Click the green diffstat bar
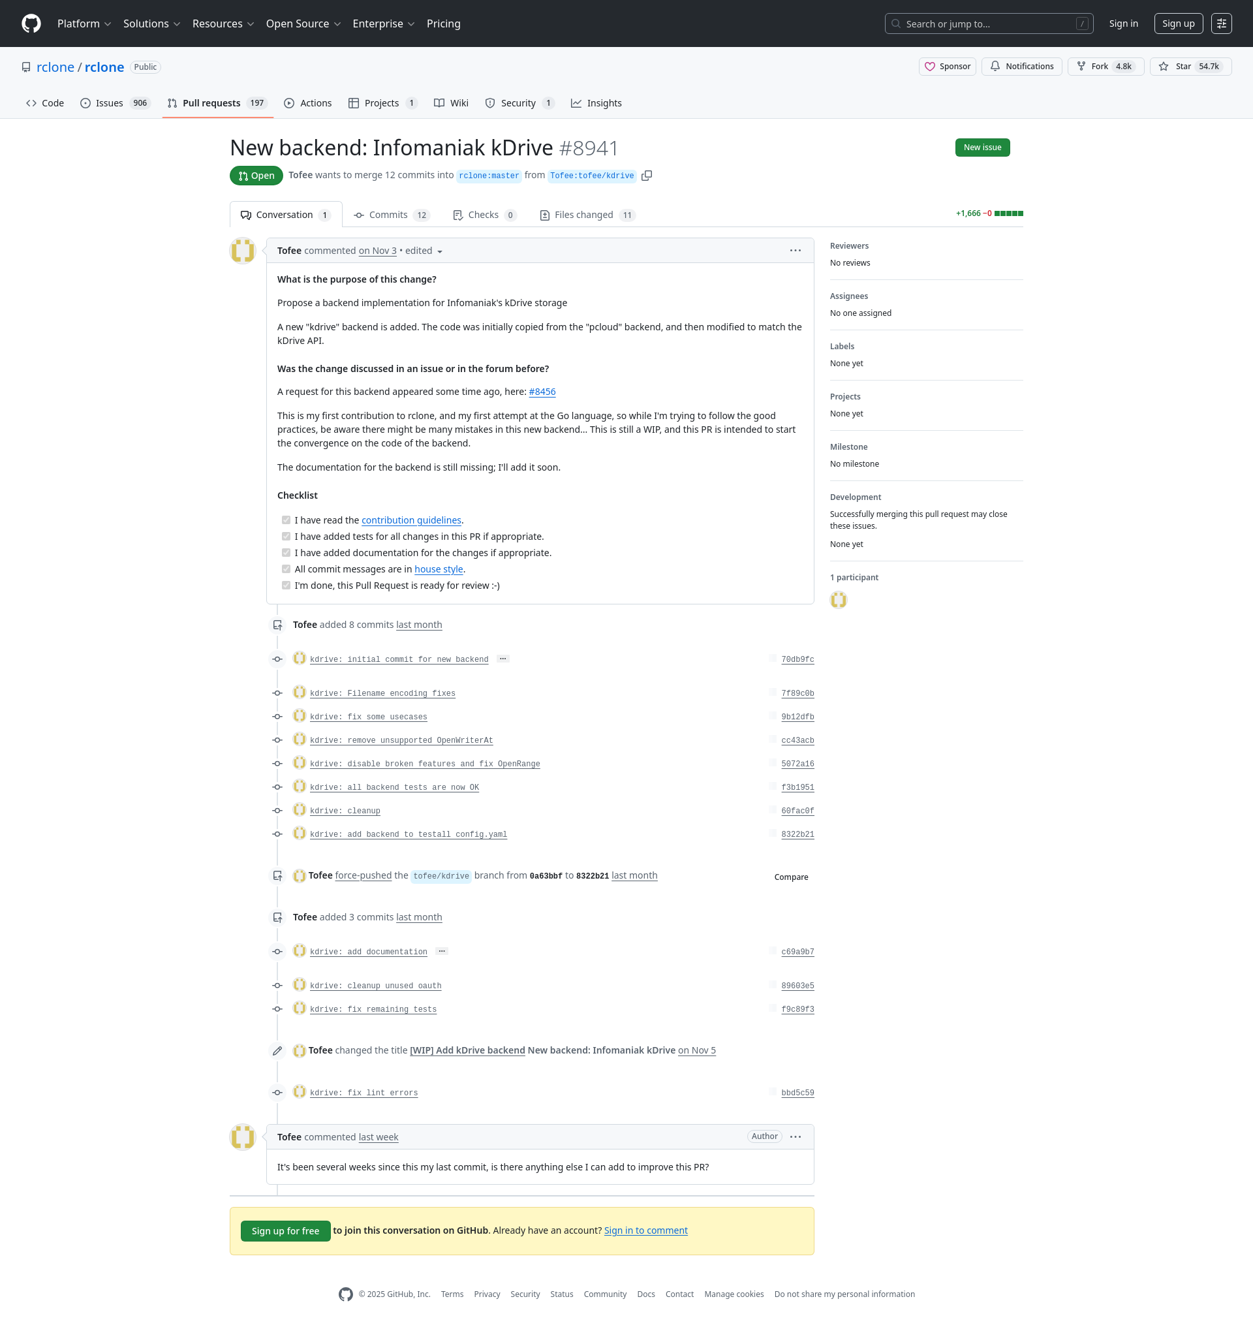 [x=1008, y=213]
